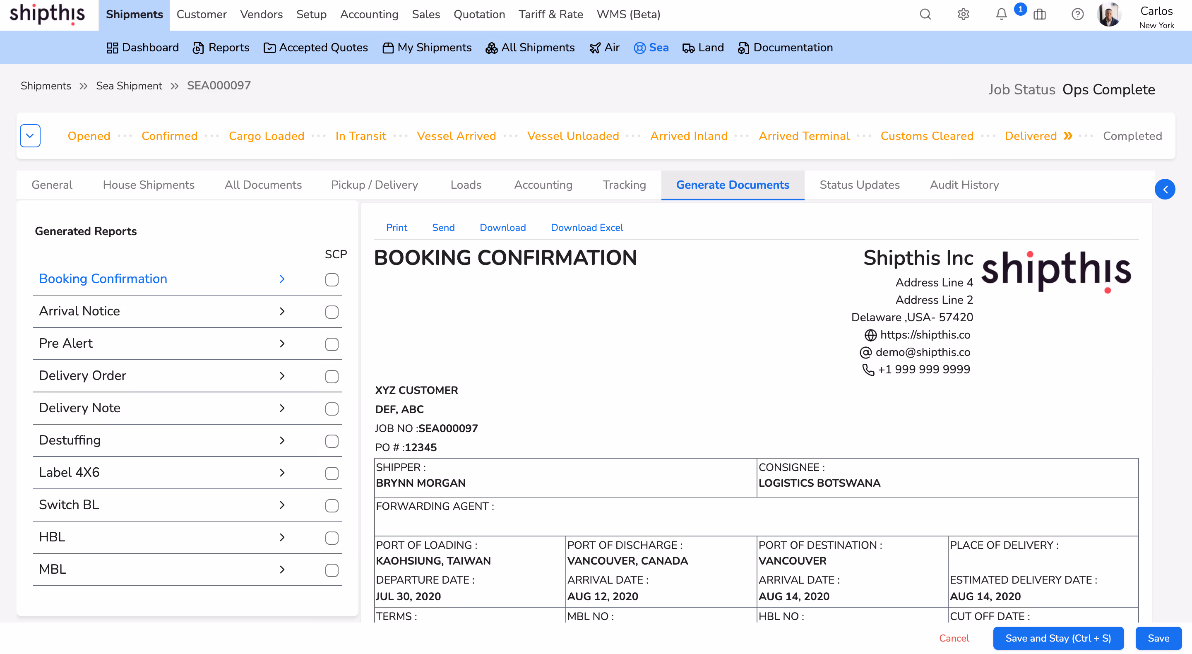This screenshot has width=1192, height=654.
Task: Switch to the House Shipments tab
Action: [x=149, y=185]
